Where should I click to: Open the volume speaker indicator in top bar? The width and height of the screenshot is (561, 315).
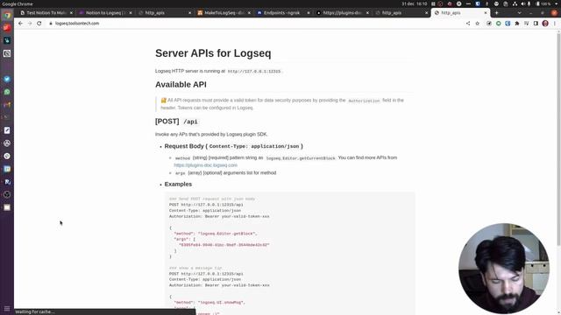tap(522, 3)
